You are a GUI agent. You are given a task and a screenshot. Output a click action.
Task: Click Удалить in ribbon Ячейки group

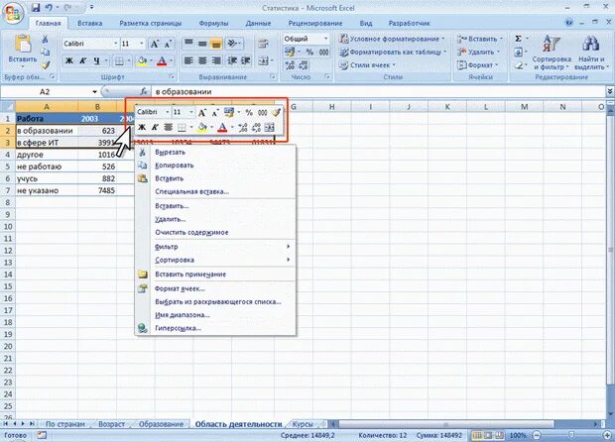pos(478,52)
